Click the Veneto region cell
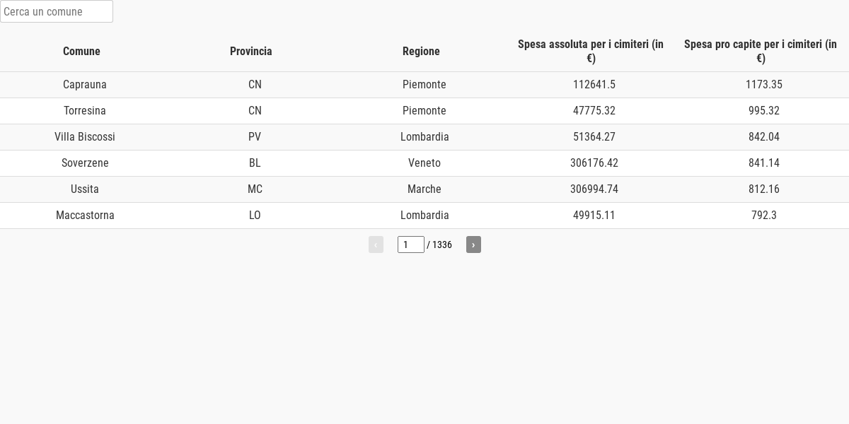 coord(424,163)
